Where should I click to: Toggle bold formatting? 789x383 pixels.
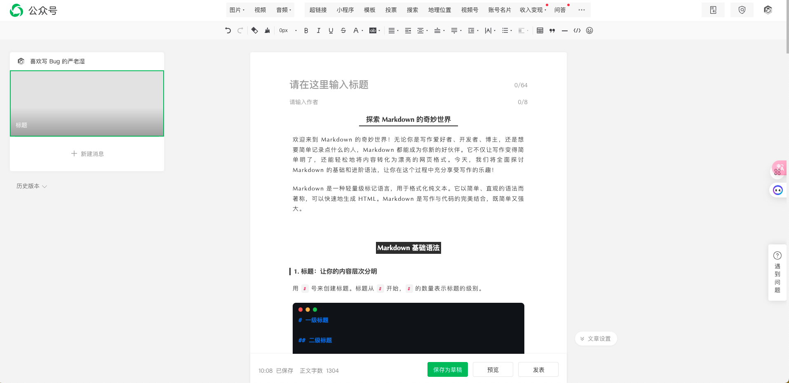point(306,30)
